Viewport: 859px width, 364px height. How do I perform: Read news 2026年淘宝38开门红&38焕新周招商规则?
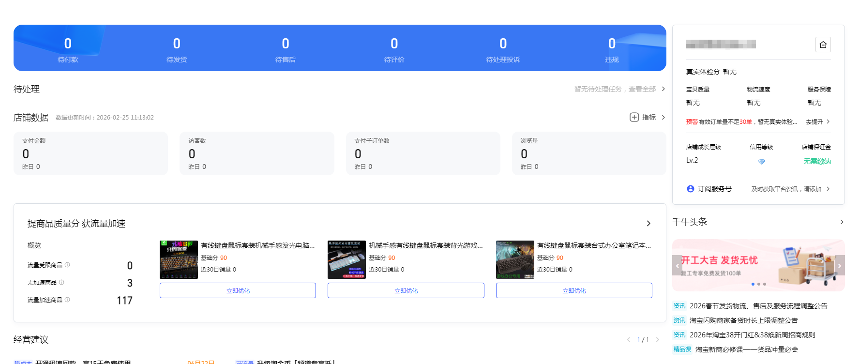(x=752, y=335)
